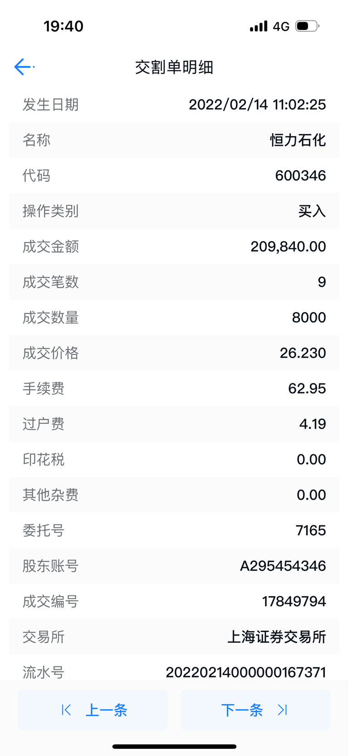Tap the 4G network indicator

click(x=281, y=26)
